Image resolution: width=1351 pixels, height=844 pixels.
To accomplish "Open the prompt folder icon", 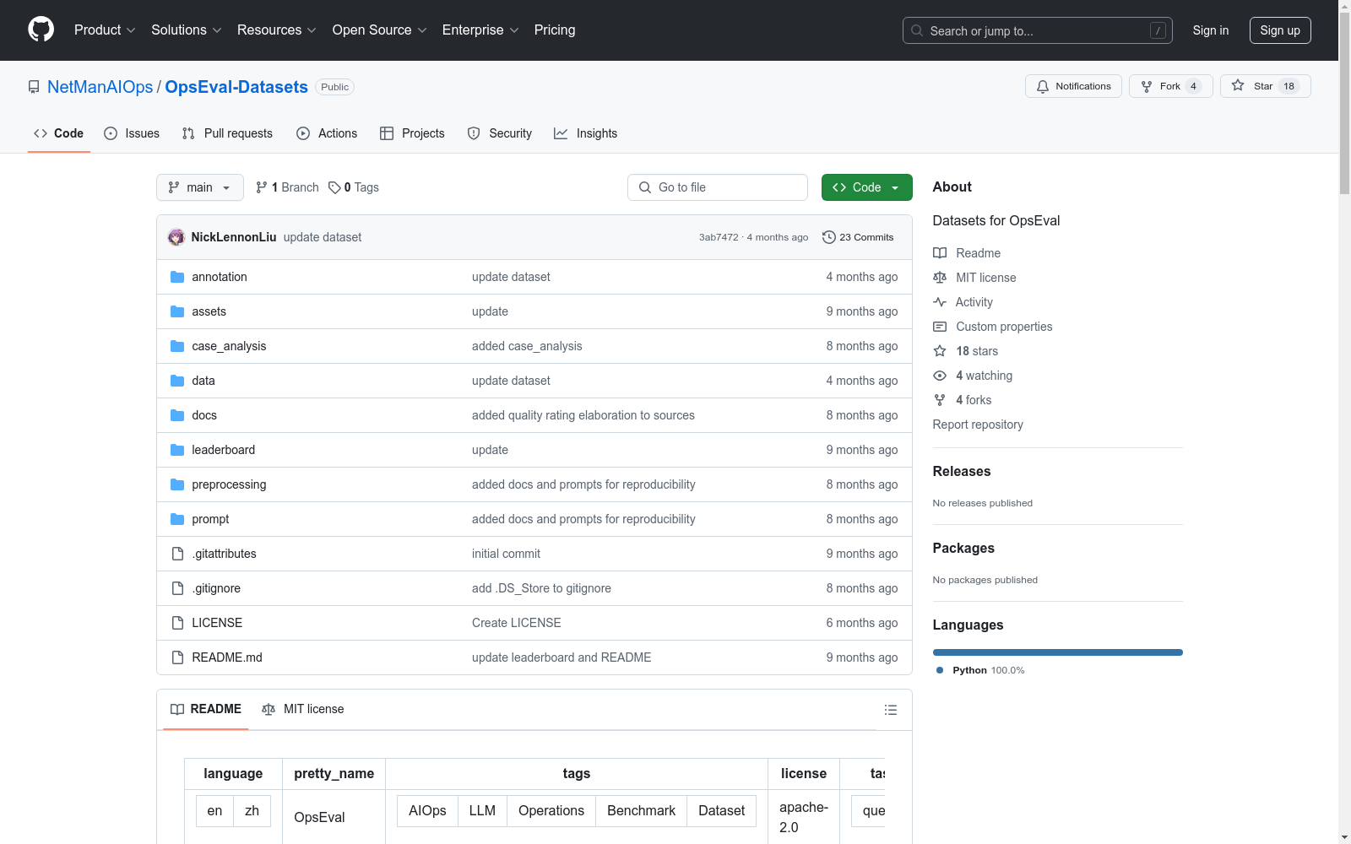I will click(x=177, y=519).
